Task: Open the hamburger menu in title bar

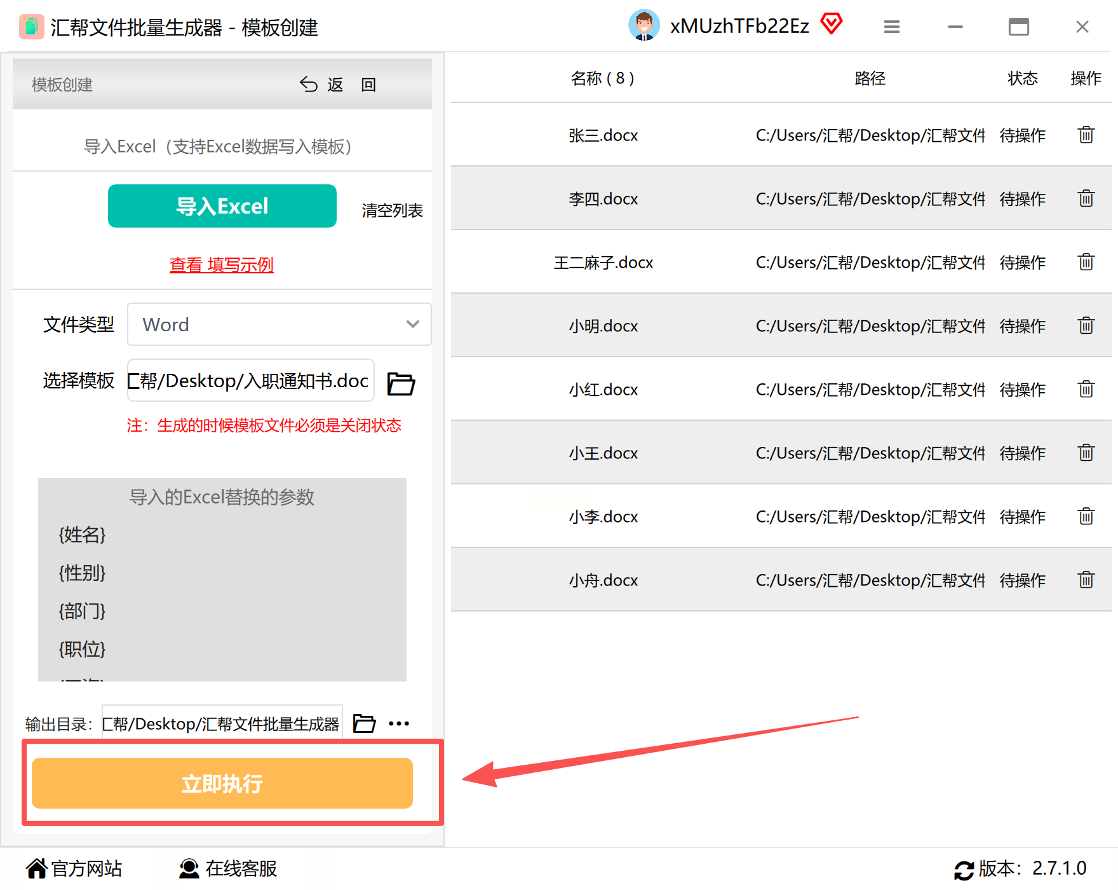Action: pos(892,27)
